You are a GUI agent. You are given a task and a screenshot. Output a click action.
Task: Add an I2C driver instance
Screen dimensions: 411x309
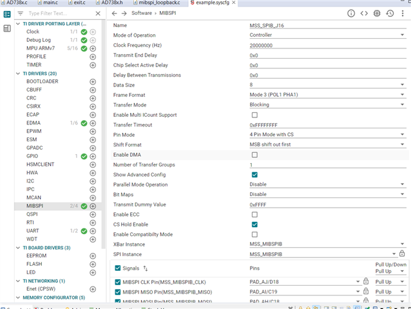tap(93, 181)
